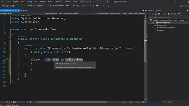Toggle the bookmark icon in the toolbar

tap(97, 6)
